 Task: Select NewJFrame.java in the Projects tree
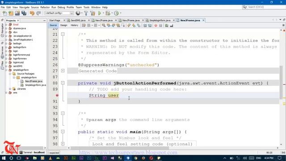[x=34, y=81]
